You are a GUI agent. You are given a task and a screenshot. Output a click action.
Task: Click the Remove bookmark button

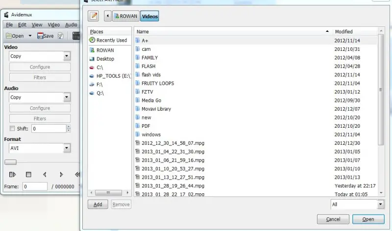click(121, 205)
